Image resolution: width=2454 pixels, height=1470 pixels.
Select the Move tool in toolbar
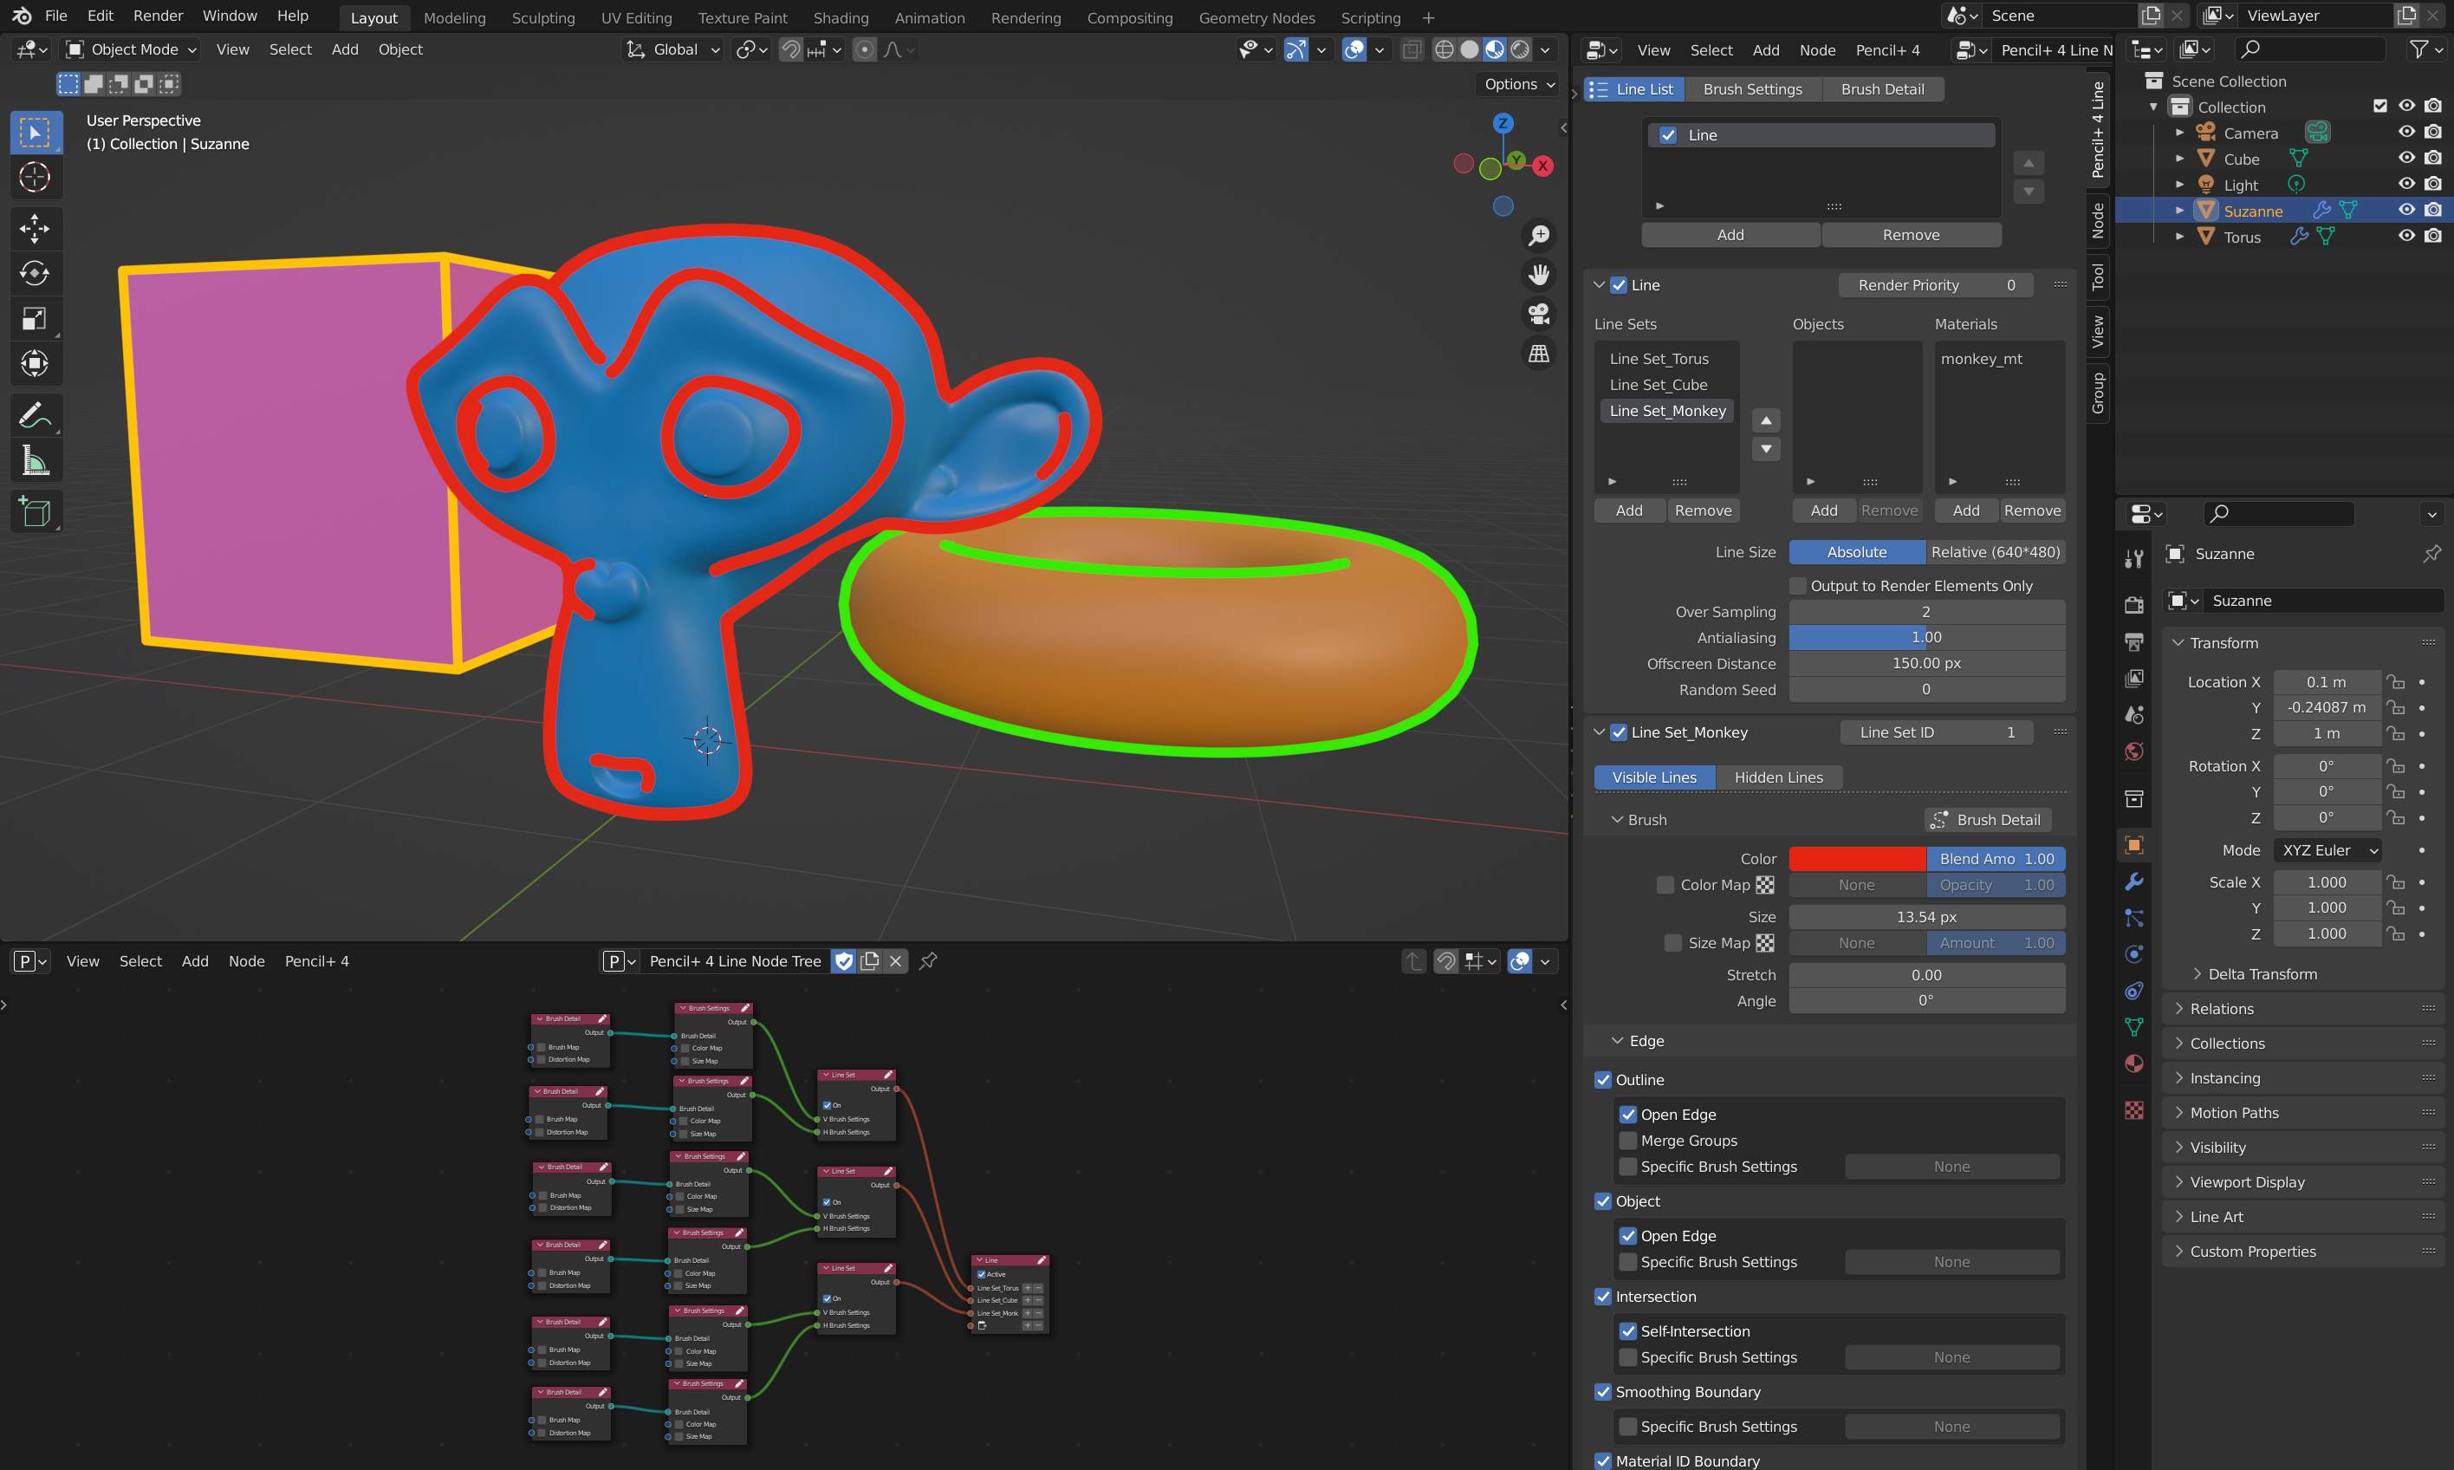35,229
